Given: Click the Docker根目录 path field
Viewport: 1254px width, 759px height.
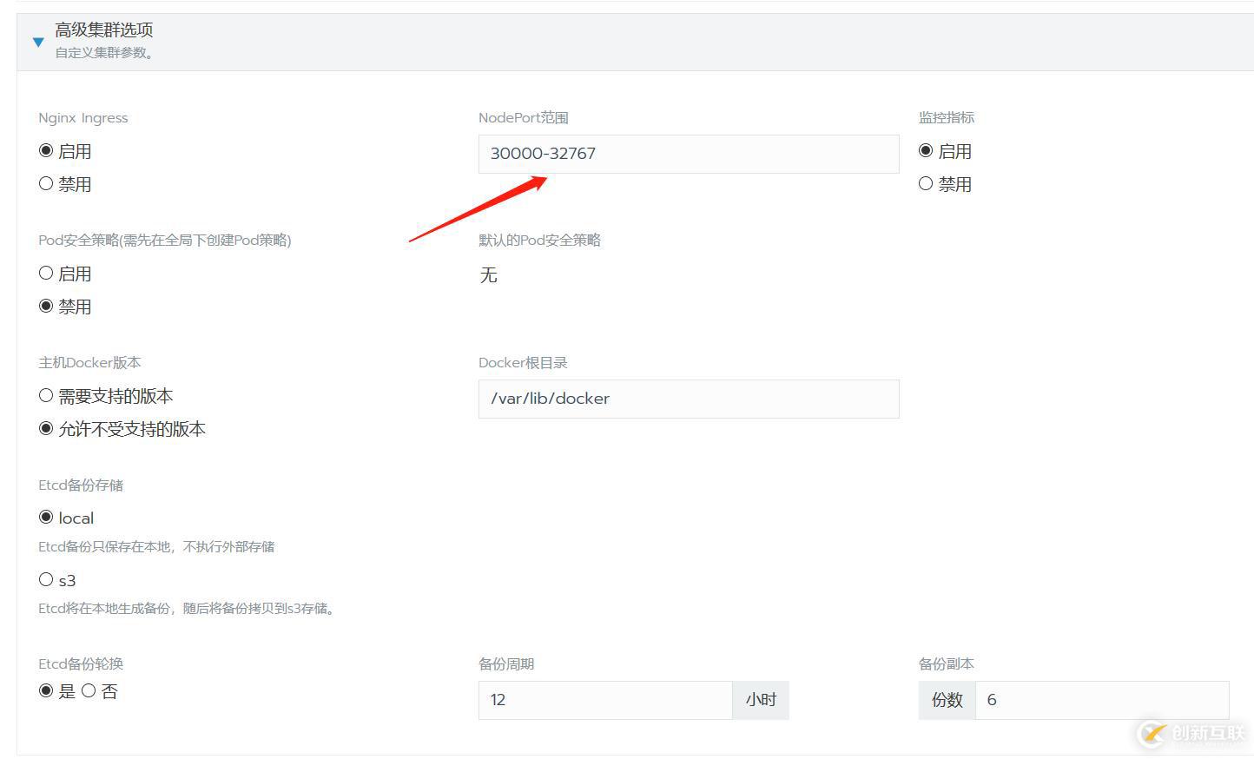Looking at the screenshot, I should click(x=688, y=399).
